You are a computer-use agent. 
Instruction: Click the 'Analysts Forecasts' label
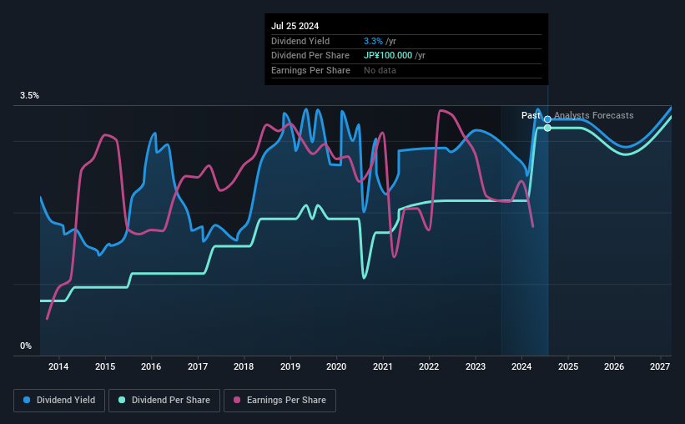(x=594, y=115)
